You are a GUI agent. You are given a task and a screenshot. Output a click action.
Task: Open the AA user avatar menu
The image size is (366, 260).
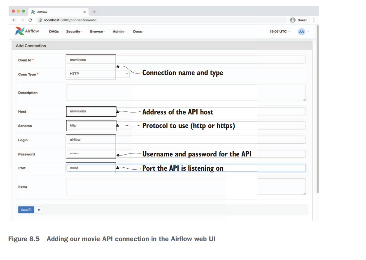point(301,31)
